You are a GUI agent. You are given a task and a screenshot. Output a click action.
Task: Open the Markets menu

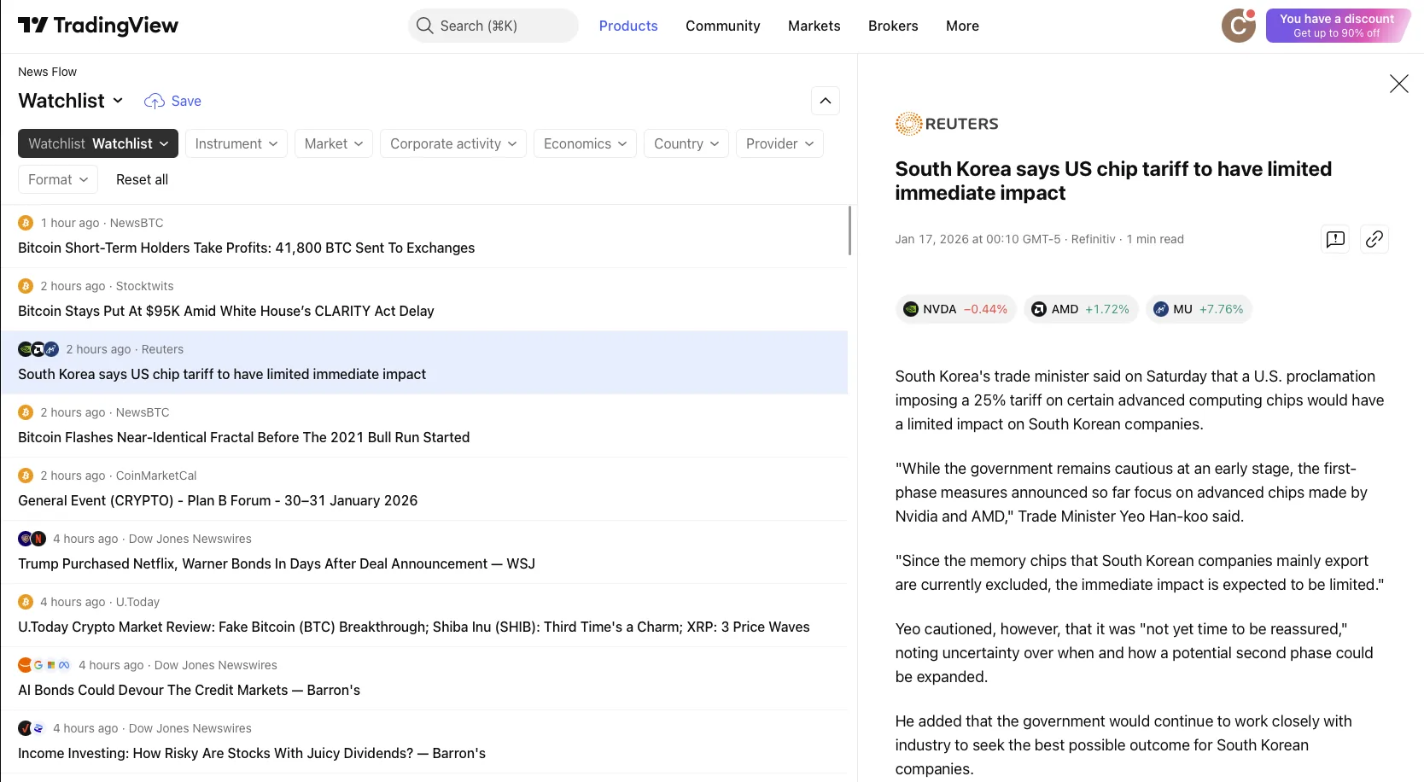click(x=814, y=26)
